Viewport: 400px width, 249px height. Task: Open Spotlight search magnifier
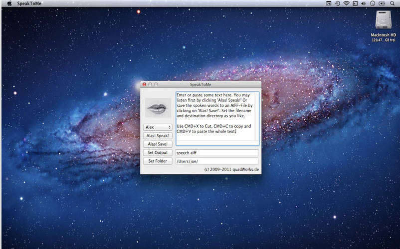pyautogui.click(x=392, y=3)
